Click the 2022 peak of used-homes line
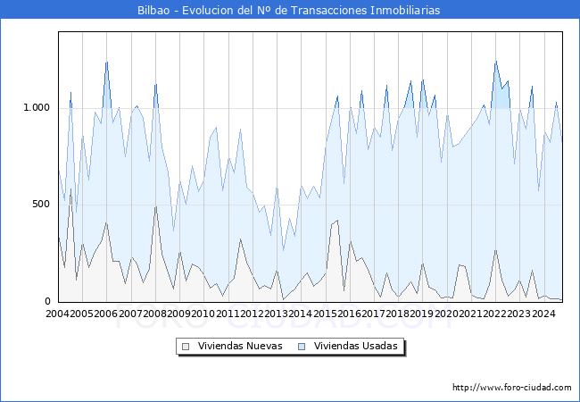 coord(495,62)
